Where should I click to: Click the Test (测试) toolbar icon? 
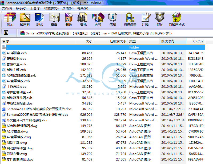(x=39, y=17)
